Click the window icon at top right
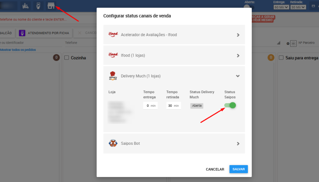Viewport: 319px width, 182px height. 313,6
